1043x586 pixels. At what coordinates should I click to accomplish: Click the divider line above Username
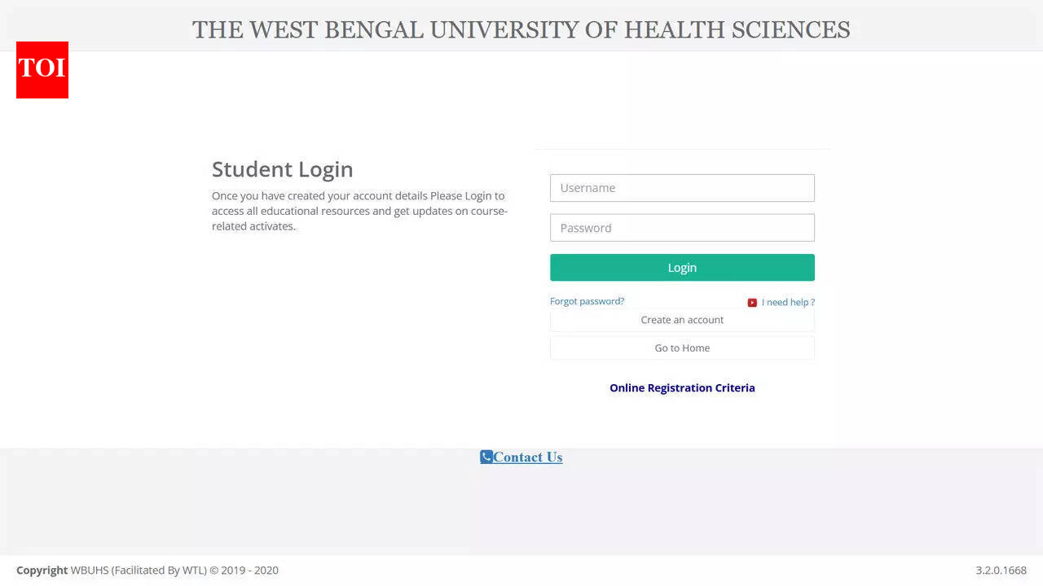(x=682, y=149)
